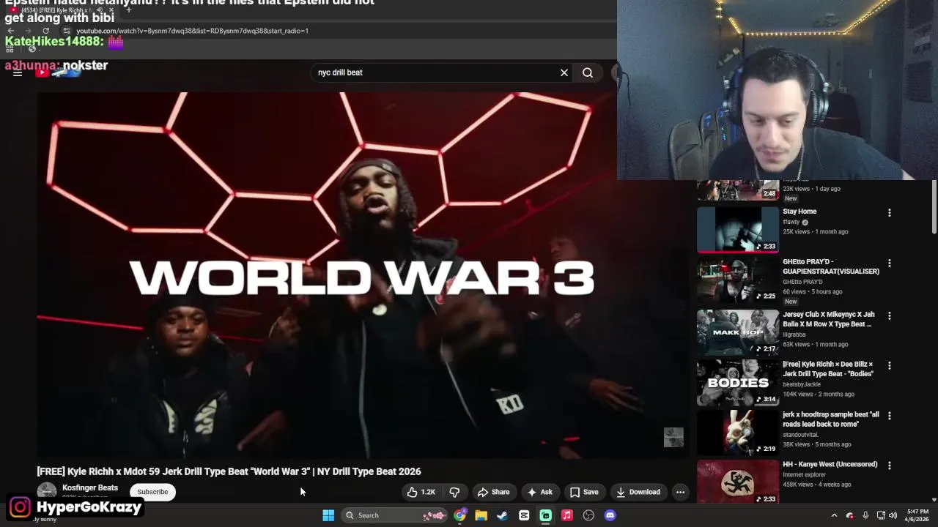This screenshot has height=527, width=938.
Task: Open options for jerk x hoodtrap beat
Action: (890, 416)
